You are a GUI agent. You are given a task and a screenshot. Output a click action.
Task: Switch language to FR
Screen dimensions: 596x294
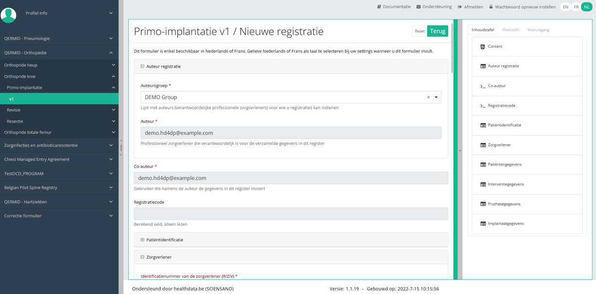(576, 7)
